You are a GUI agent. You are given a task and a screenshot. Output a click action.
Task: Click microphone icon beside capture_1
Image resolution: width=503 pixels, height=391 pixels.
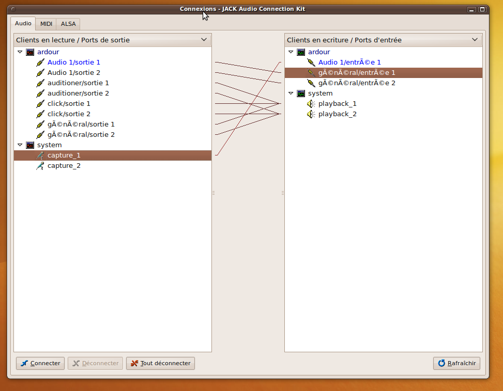pos(40,155)
